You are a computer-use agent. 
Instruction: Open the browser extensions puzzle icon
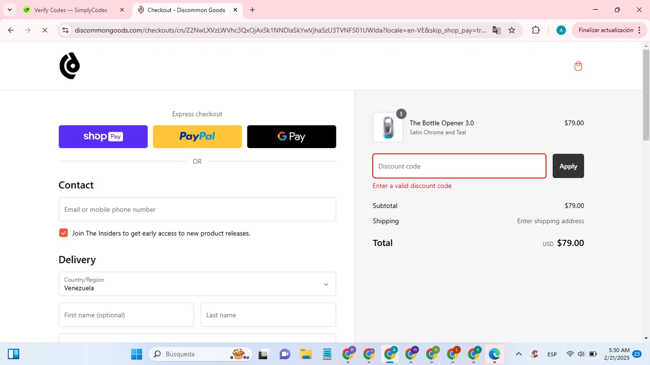(536, 30)
